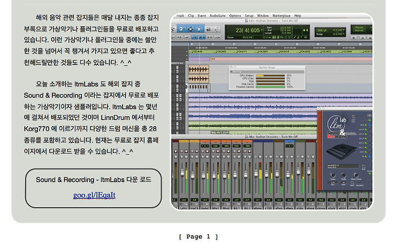Select the sPerc channel name label
This screenshot has height=250, width=396.
[x=279, y=208]
